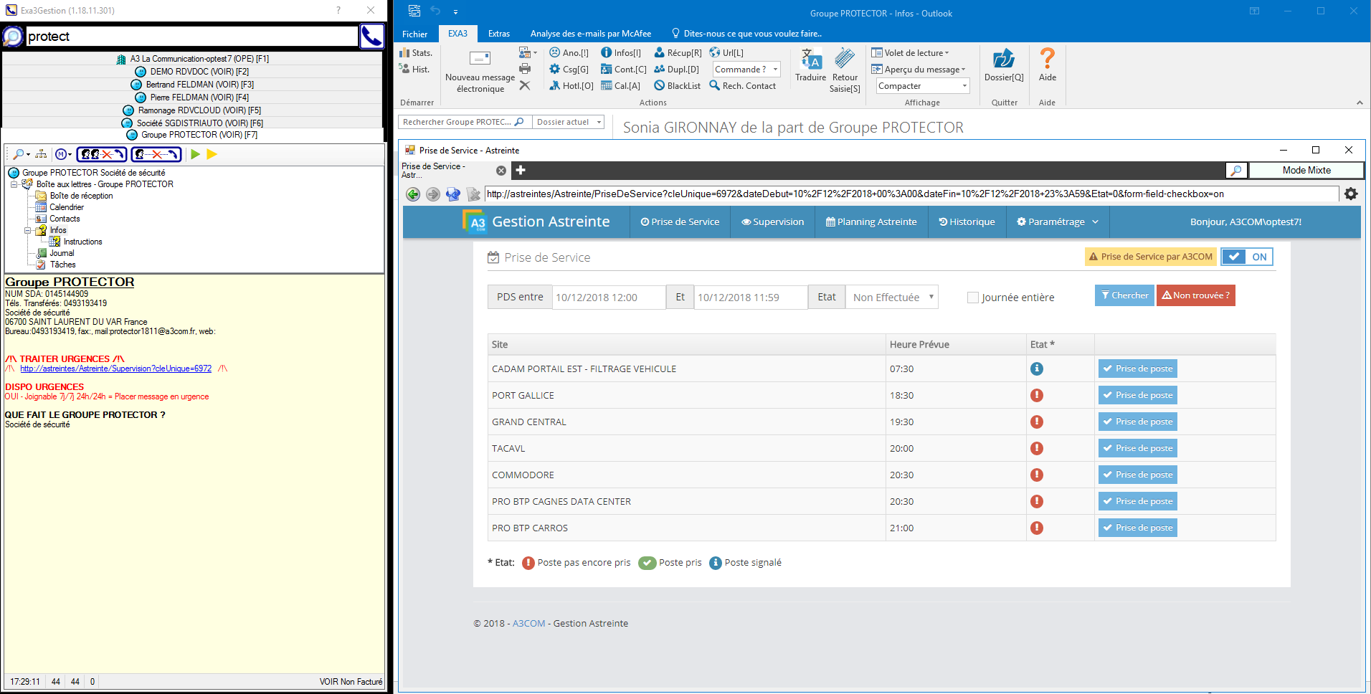This screenshot has width=1371, height=694.
Task: Open a new browser tab with plus
Action: pos(521,170)
